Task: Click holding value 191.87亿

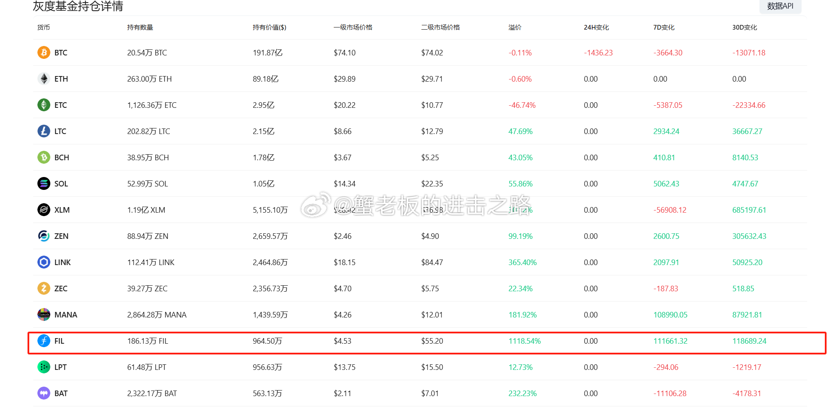Action: tap(267, 52)
